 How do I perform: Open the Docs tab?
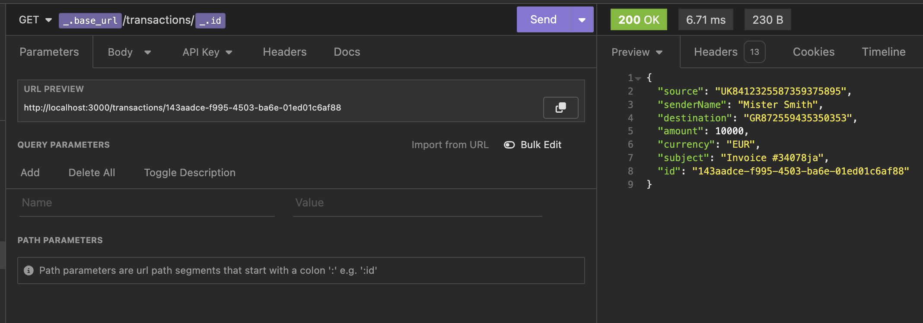(x=347, y=52)
